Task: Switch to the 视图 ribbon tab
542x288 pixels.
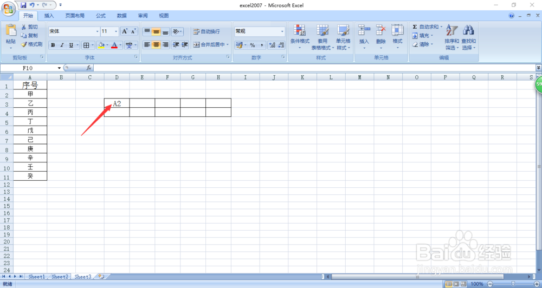Action: (164, 16)
